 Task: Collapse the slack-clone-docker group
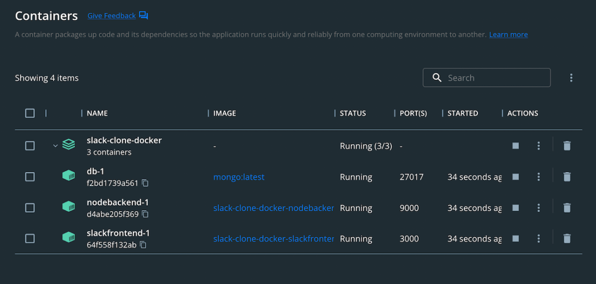click(55, 146)
